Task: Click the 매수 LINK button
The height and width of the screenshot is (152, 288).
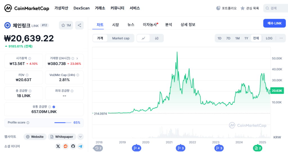Action: (x=274, y=23)
